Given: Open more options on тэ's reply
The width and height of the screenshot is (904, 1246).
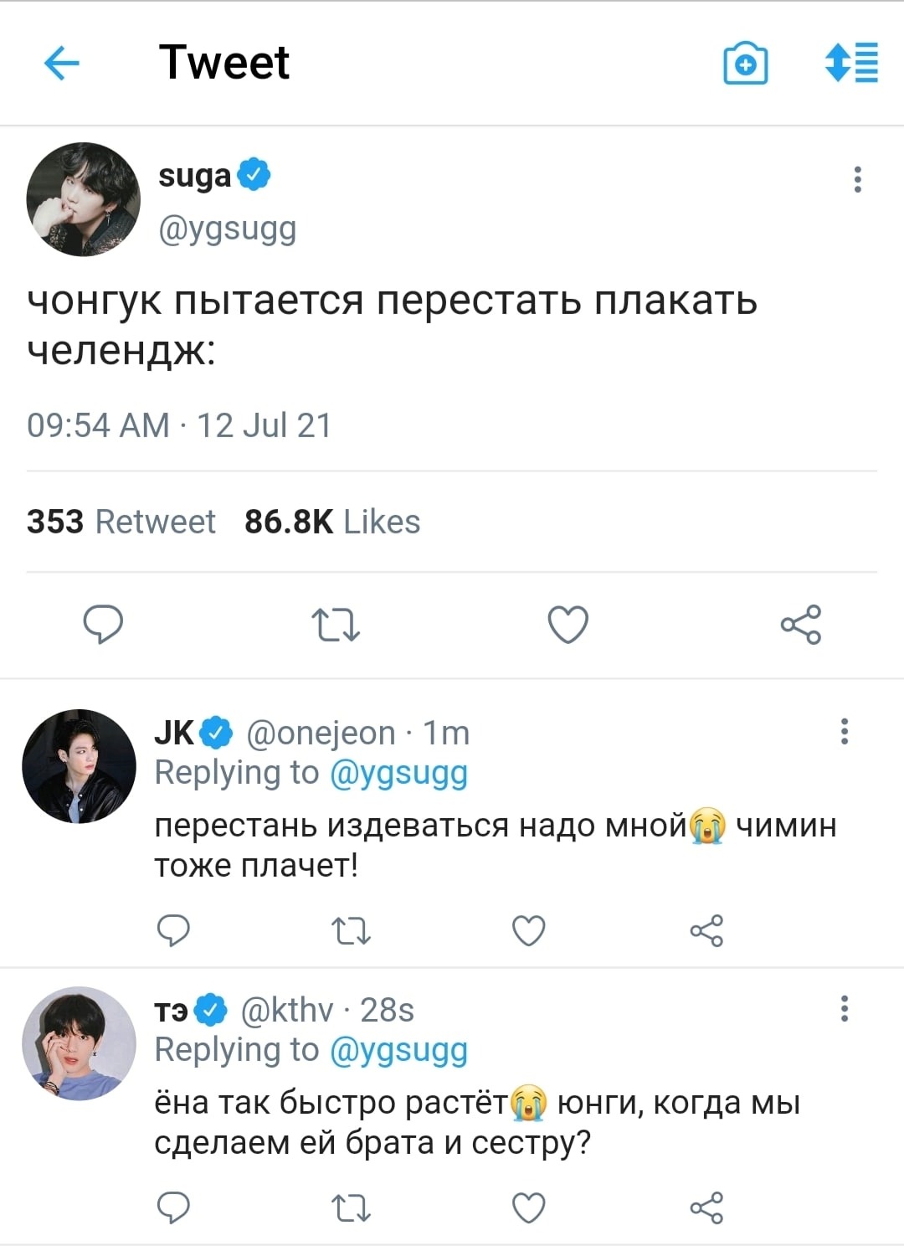Looking at the screenshot, I should click(x=845, y=1008).
